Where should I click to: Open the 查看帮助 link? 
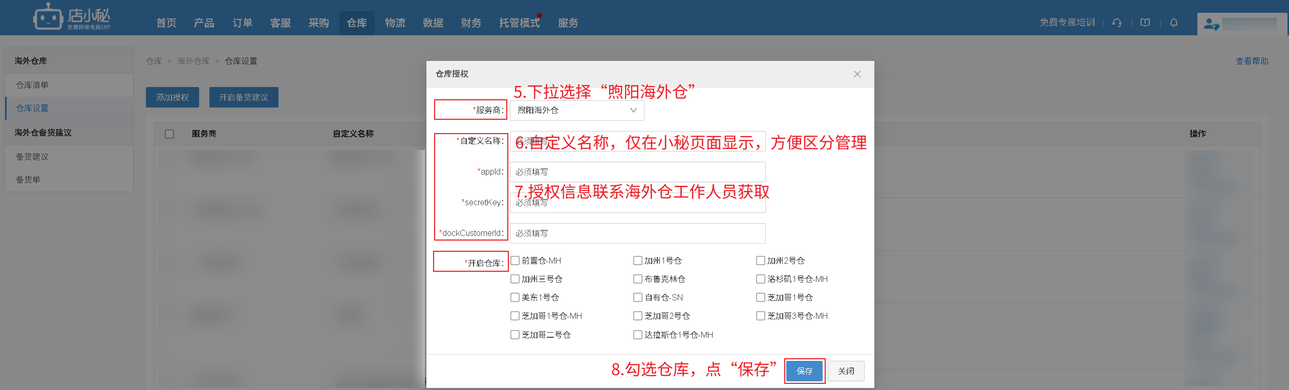tap(1252, 61)
